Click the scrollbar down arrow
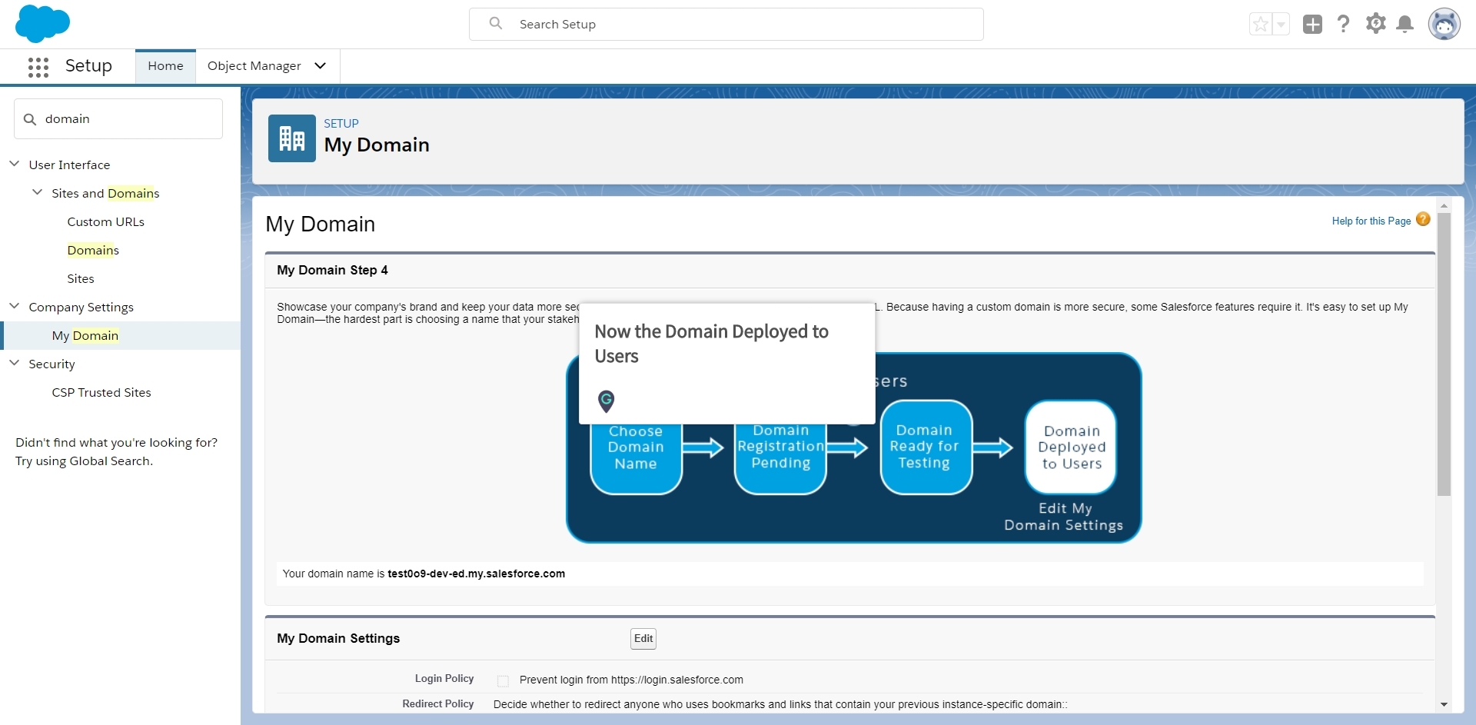1476x725 pixels. point(1444,704)
